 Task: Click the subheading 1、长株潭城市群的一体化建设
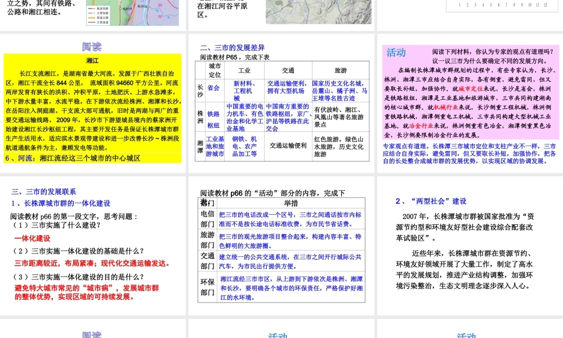61,204
